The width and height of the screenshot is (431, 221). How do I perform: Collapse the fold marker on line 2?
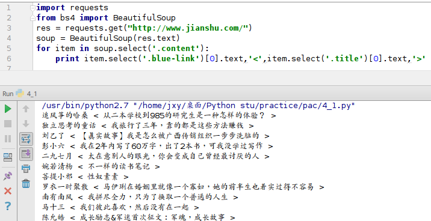coord(33,18)
